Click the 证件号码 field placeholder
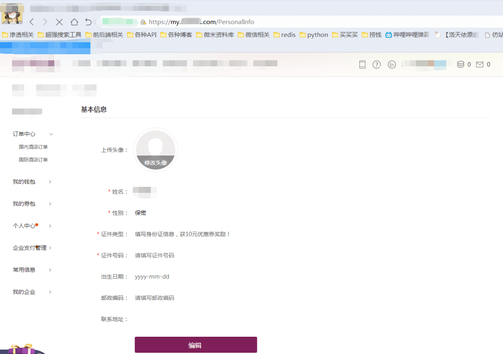 coord(155,256)
